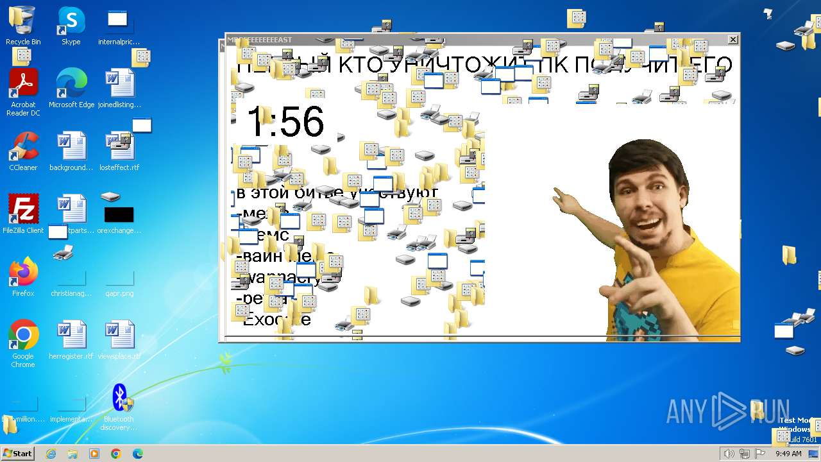This screenshot has height=462, width=821.
Task: Launch Microsoft Edge from desktop icon
Action: click(71, 89)
